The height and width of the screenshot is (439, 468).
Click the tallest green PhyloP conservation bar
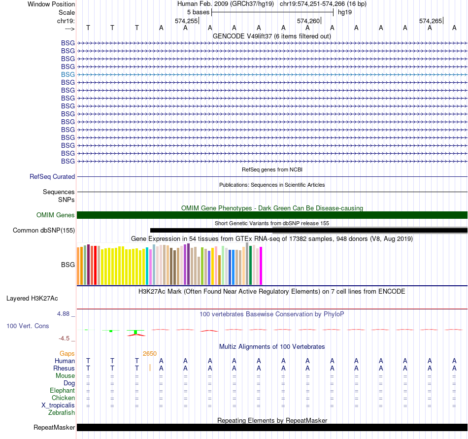point(135,332)
